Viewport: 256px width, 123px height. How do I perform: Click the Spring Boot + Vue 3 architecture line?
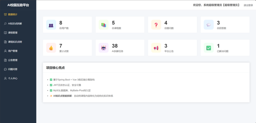coord(74,80)
